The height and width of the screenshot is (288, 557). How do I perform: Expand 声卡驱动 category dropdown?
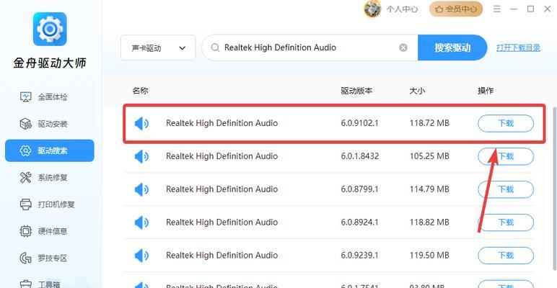point(158,48)
